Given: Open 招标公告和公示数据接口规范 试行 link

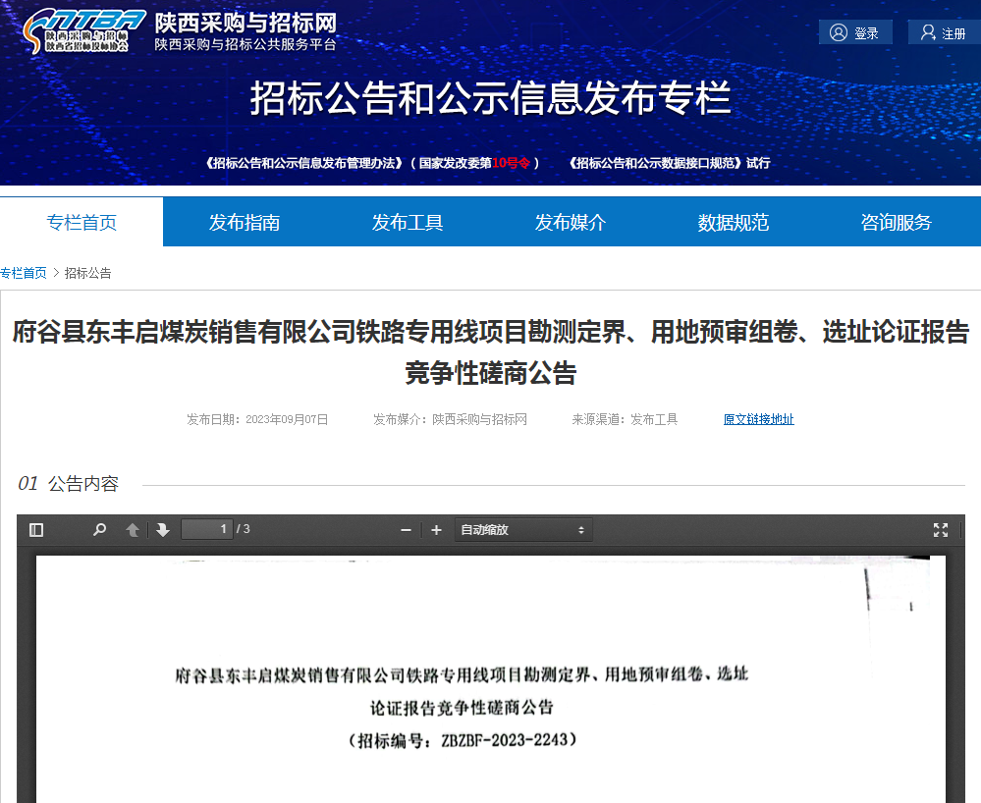Looking at the screenshot, I should 669,163.
